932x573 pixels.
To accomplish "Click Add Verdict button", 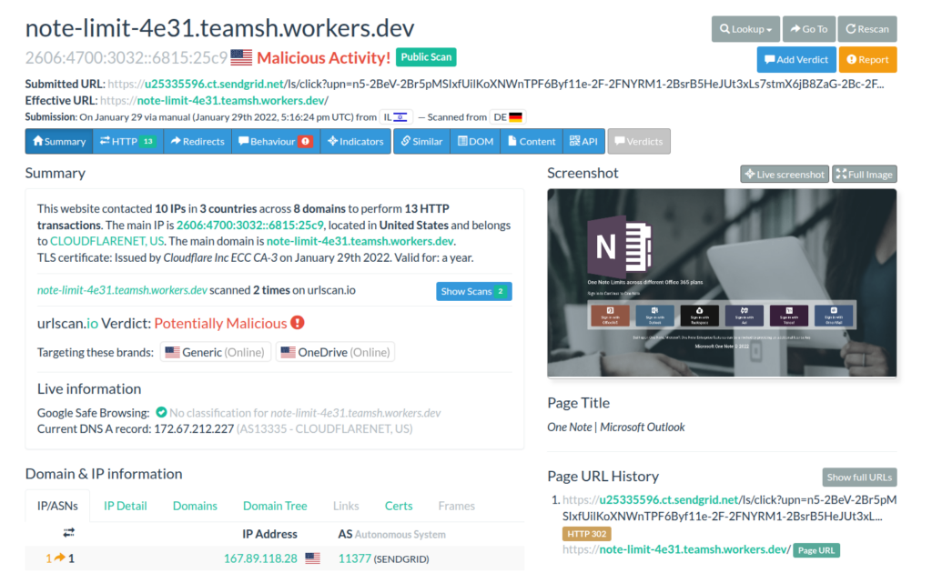I will pos(796,59).
